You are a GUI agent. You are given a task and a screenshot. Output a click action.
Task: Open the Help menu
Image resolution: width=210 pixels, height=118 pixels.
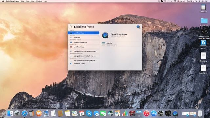[45, 1]
